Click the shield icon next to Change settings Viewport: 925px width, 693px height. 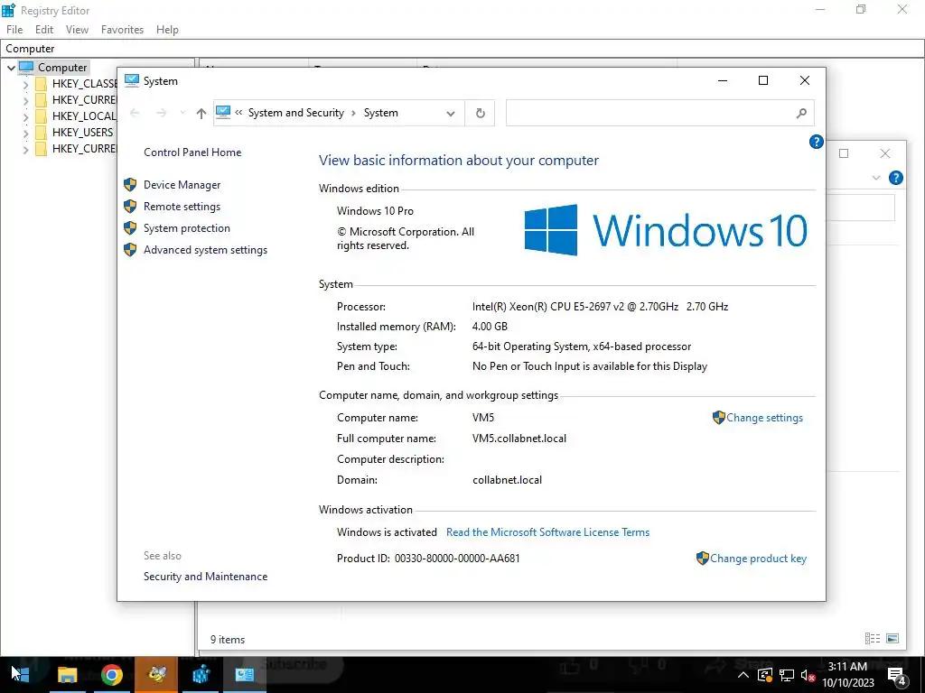(x=718, y=418)
